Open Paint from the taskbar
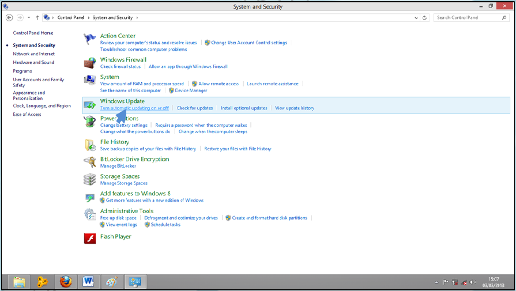 [x=111, y=282]
